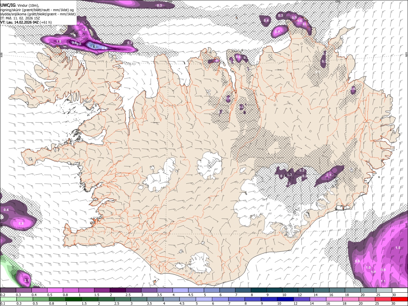408x306 pixels.
Task: Pick the medium green 0.5 swatch in the lower legend
Action: point(41,299)
